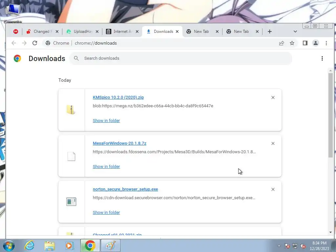Click the scrollbar down arrow
The image size is (336, 252).
[x=330, y=232]
